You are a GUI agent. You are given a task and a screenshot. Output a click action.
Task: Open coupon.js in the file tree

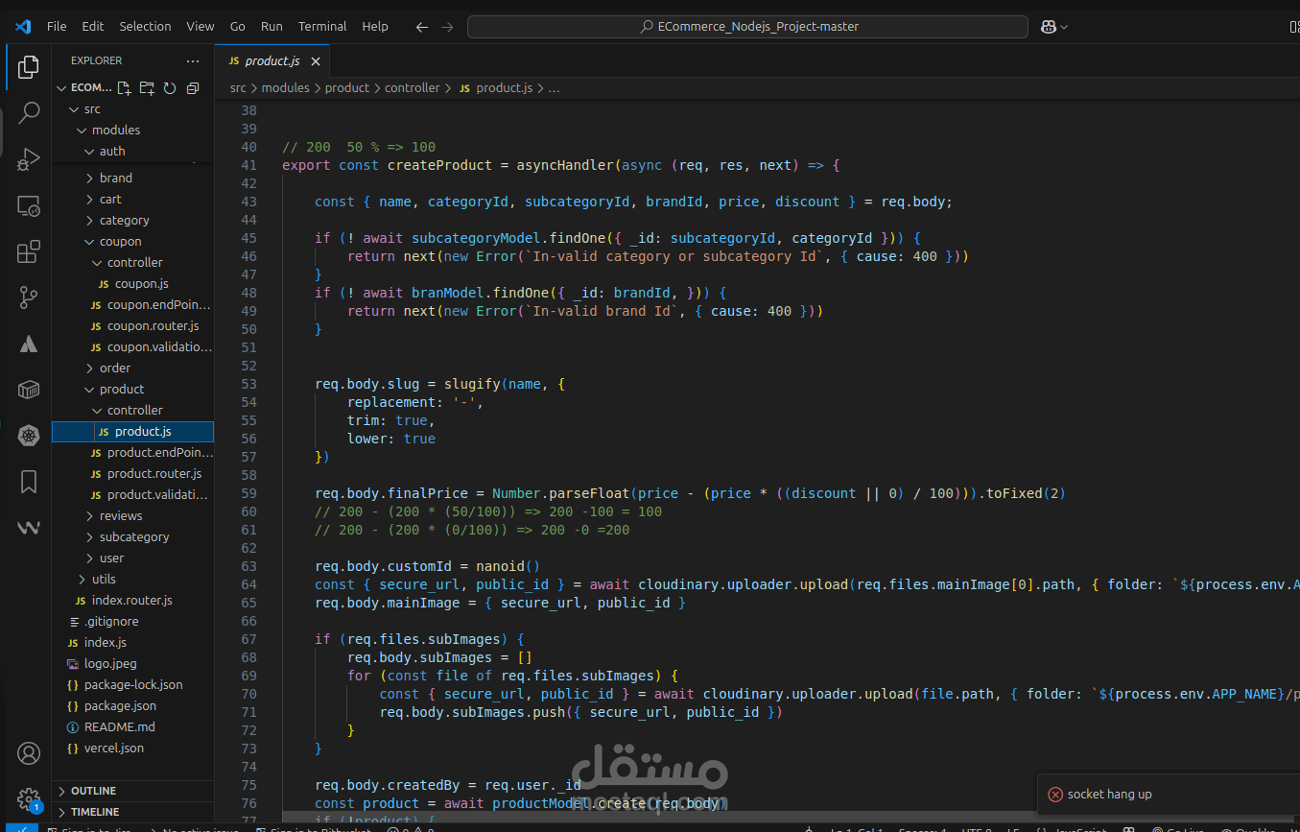pos(141,283)
